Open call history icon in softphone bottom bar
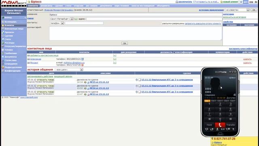The width and height of the screenshot is (259, 146). click(207, 129)
